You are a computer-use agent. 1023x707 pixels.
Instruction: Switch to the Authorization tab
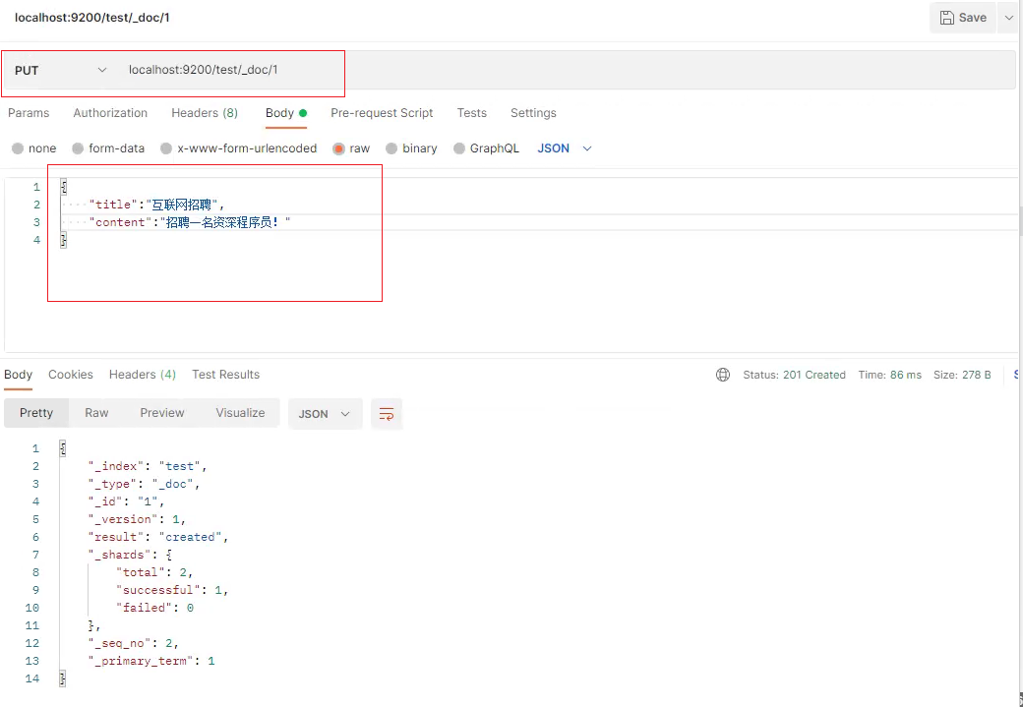pyautogui.click(x=110, y=113)
